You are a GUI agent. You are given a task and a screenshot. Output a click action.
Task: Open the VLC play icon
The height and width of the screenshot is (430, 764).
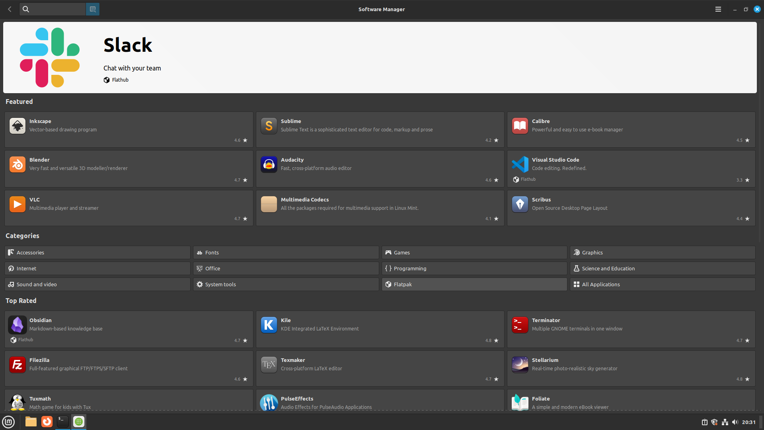18,204
